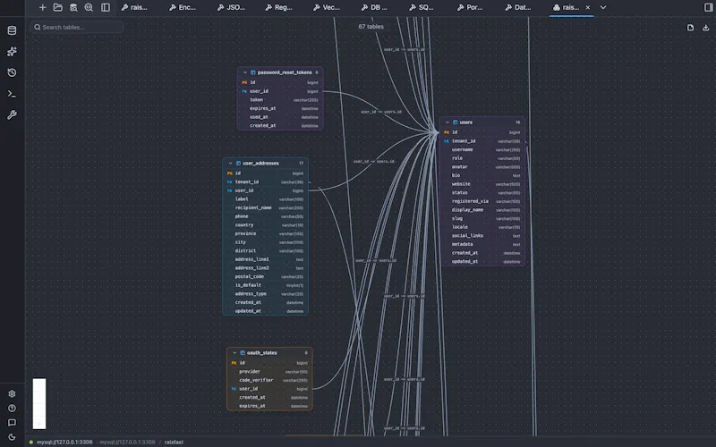Switch to the DB ... tab
Viewport: 716px width, 447px height.
pyautogui.click(x=374, y=7)
